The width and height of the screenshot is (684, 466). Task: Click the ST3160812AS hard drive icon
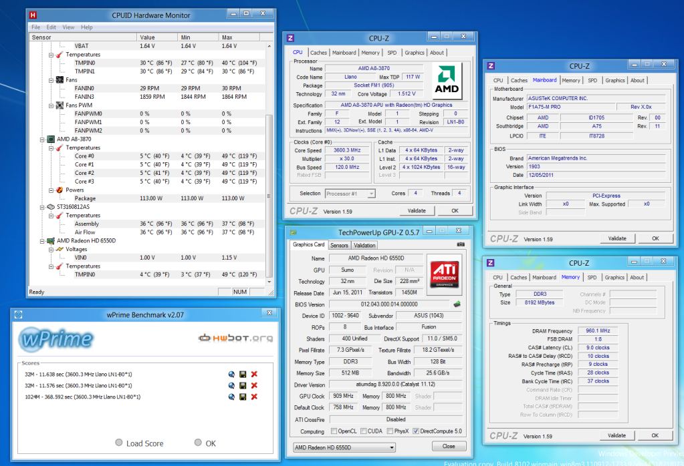click(51, 207)
